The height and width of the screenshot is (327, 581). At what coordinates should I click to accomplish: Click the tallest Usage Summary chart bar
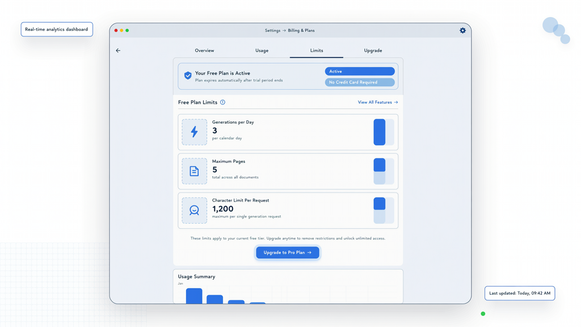pyautogui.click(x=194, y=296)
